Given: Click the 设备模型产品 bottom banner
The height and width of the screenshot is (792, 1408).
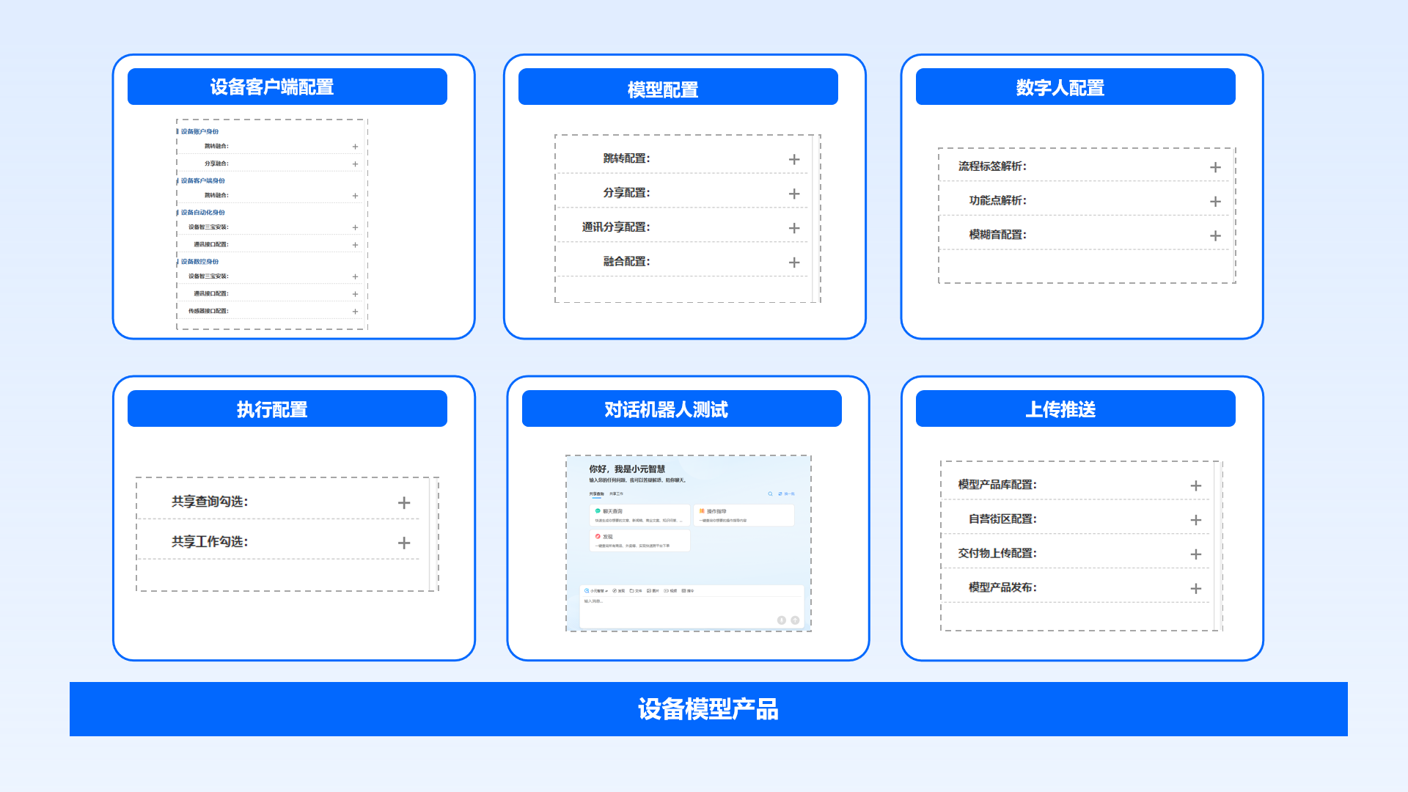Looking at the screenshot, I should (708, 709).
